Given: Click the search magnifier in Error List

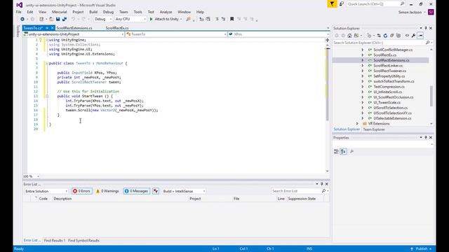Looking at the screenshot, I should 324,191.
